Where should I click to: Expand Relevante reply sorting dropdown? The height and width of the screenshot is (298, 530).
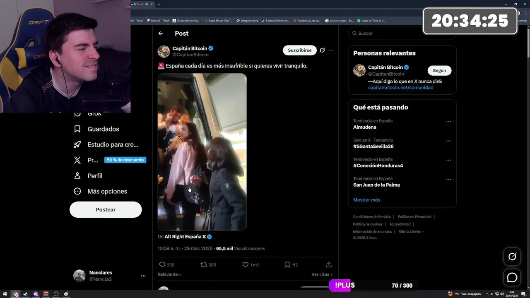(x=169, y=274)
